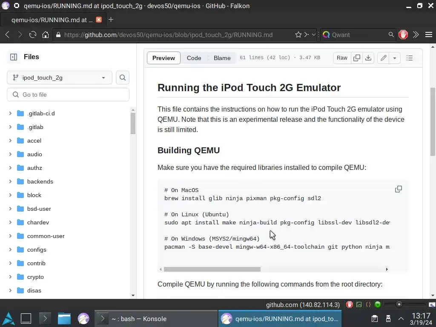The height and width of the screenshot is (327, 436).
Task: Switch to the Preview tab
Action: (163, 58)
